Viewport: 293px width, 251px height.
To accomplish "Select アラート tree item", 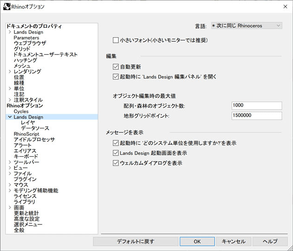I will 22,145.
